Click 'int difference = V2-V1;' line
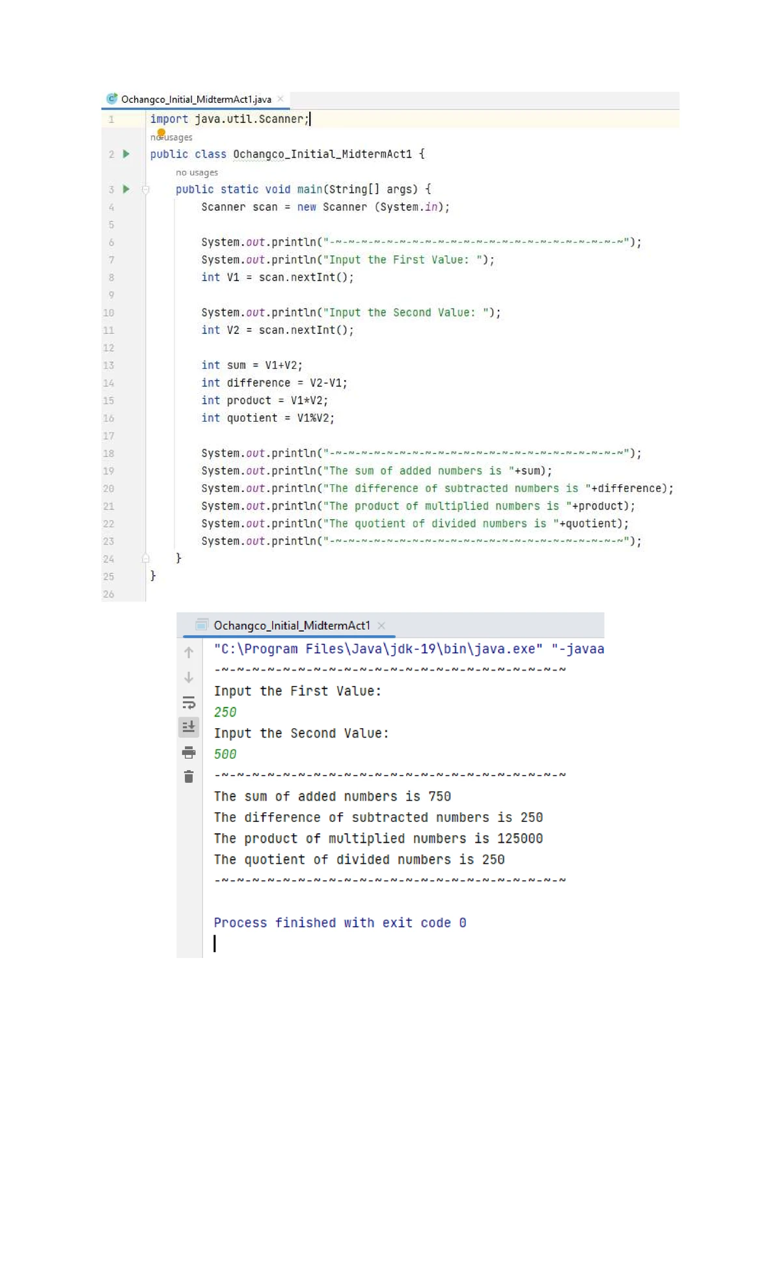 coord(274,383)
